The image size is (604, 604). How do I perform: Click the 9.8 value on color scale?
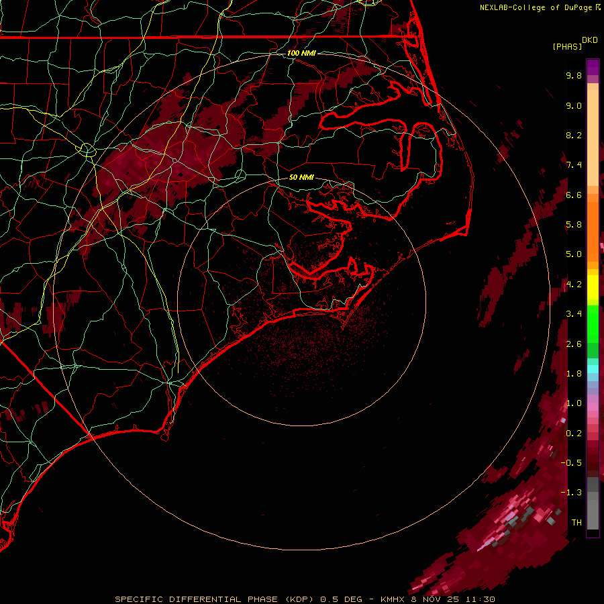click(574, 75)
